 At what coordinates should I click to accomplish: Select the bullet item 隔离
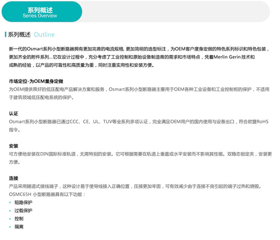pos(19,227)
